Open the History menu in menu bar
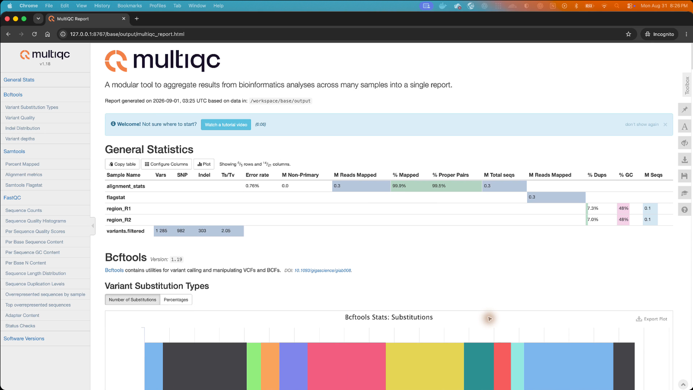Screen dimensions: 693x390 [102, 6]
